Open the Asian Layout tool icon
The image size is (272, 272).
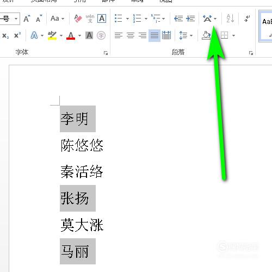[x=207, y=18]
